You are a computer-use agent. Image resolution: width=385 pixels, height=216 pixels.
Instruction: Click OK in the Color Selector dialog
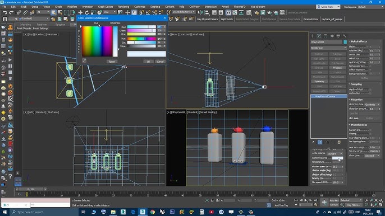click(148, 62)
